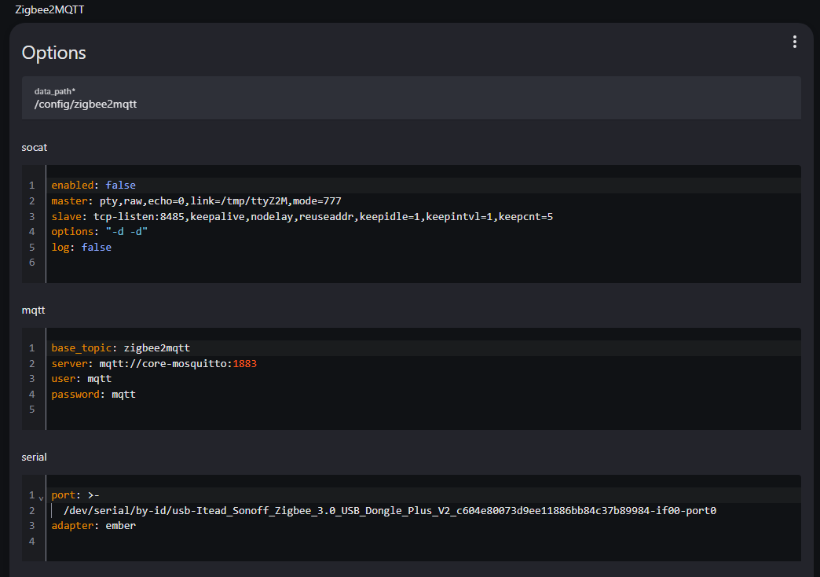Select the socat 'master: pty,raw,echo=0' line
820x577 pixels.
point(196,201)
